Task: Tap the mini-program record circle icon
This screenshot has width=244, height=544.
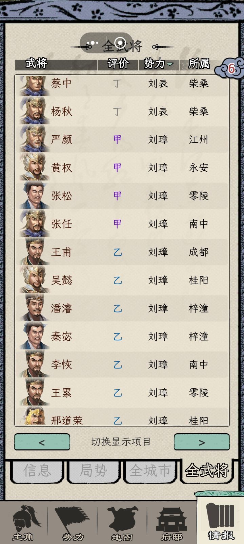Action: coord(120,43)
